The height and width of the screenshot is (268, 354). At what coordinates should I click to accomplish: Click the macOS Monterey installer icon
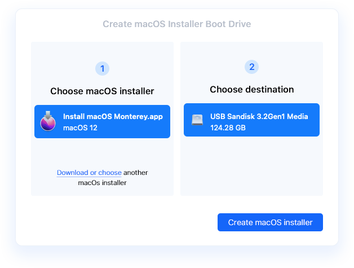pos(48,121)
